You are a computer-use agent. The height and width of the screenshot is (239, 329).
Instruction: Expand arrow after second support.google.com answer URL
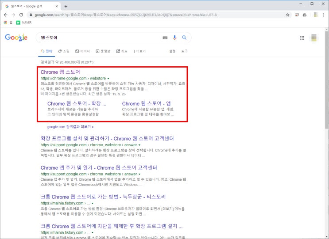click(x=139, y=174)
